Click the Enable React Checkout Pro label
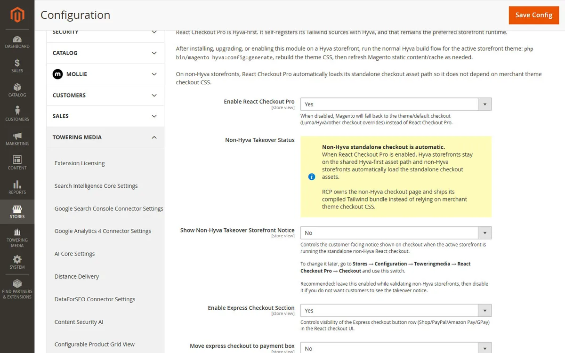Screen dimensions: 565x353 (x=259, y=102)
